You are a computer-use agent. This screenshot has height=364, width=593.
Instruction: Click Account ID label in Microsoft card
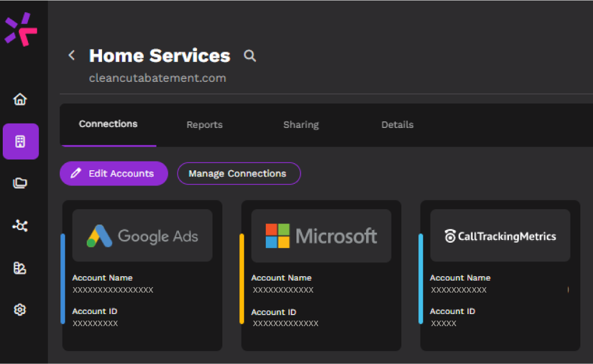tap(274, 312)
